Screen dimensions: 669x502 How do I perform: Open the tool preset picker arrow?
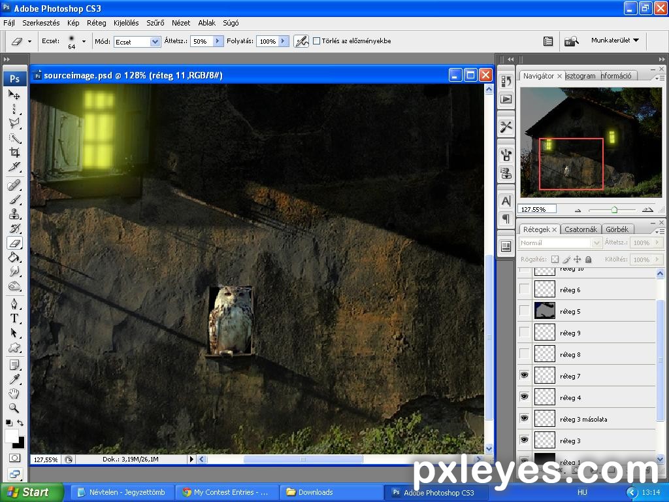(29, 41)
